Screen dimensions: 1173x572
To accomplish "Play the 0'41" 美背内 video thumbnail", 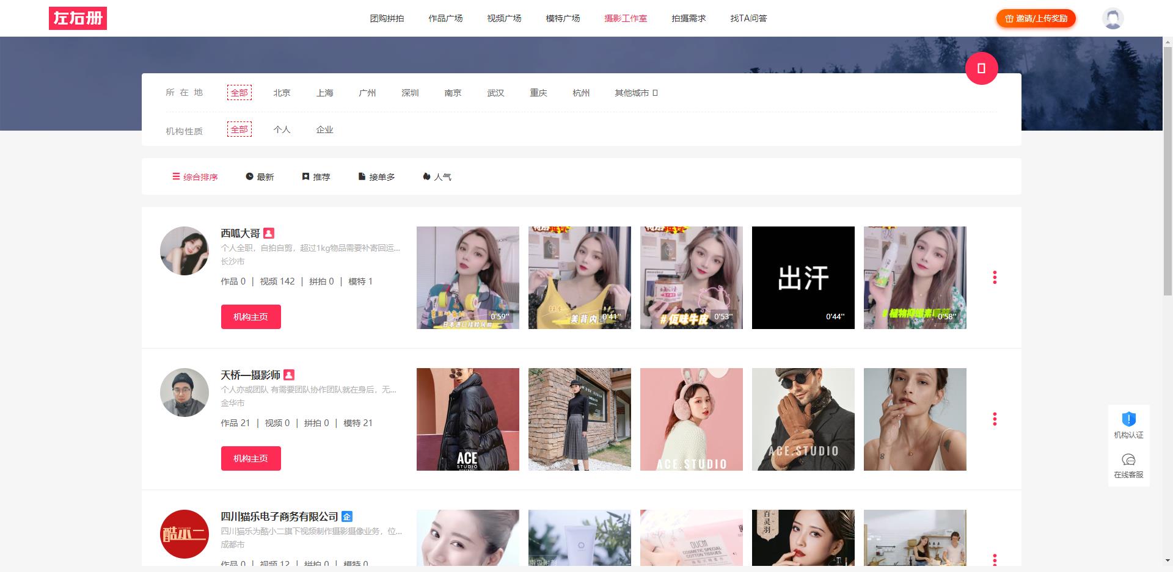I will coord(580,278).
